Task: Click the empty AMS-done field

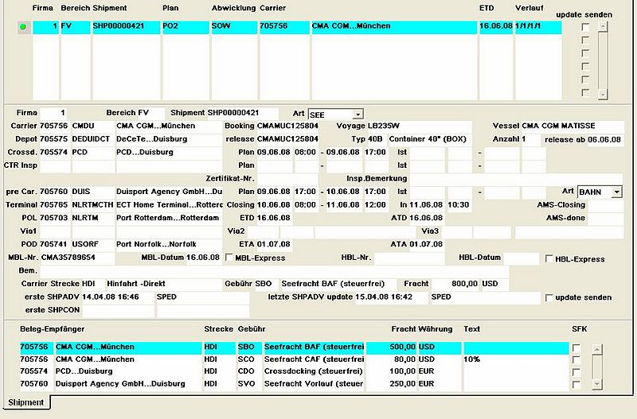Action: [x=605, y=218]
